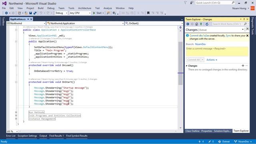
Task: Expand the Run Methods region
Action: (x=16, y=112)
